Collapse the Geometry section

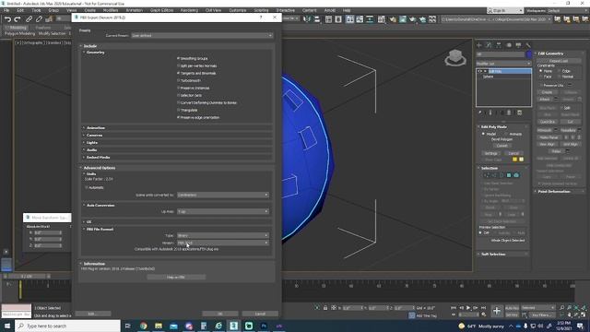95,53
